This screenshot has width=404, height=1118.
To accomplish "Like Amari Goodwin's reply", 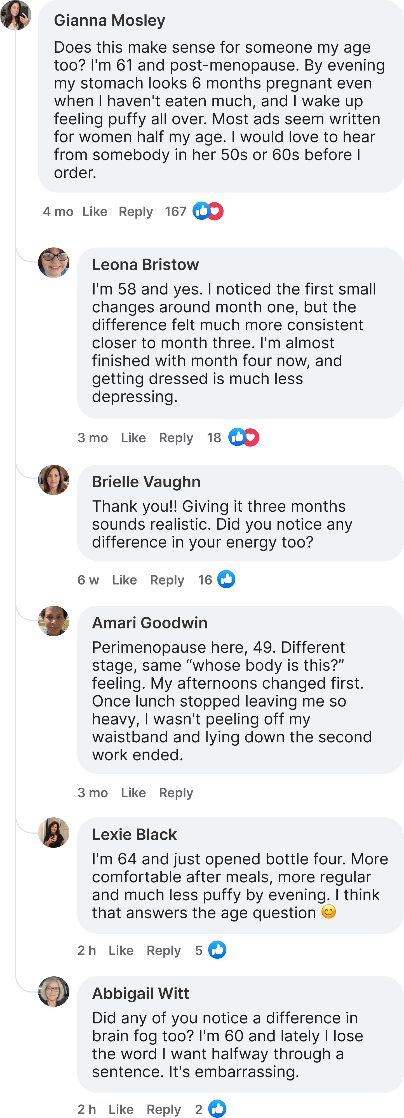I will [133, 792].
